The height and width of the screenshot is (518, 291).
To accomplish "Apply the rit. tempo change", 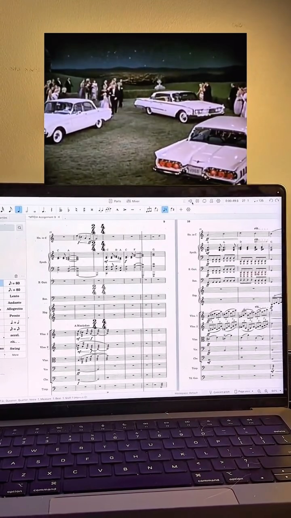I will [15, 342].
